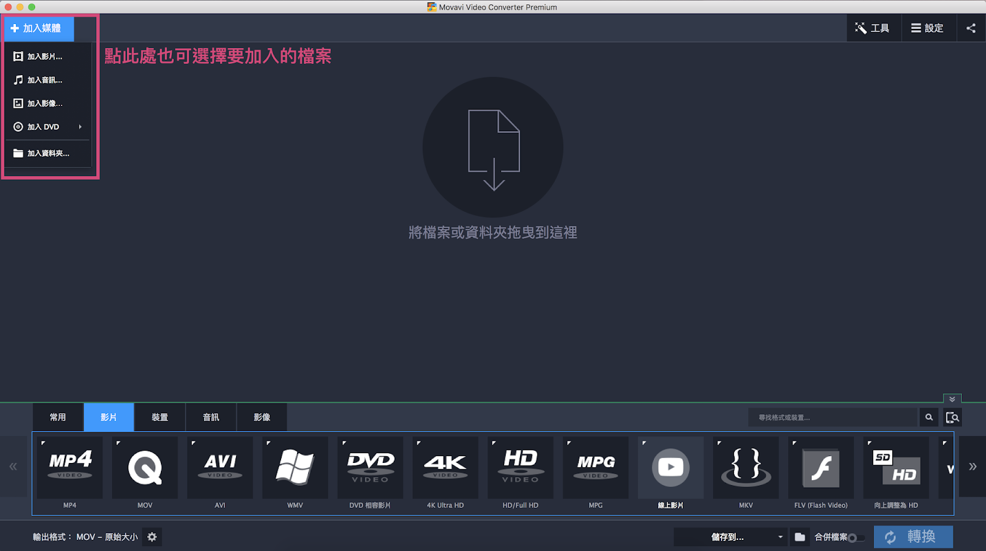The width and height of the screenshot is (986, 551).
Task: Select the MOV QuickTime format icon
Action: (145, 468)
